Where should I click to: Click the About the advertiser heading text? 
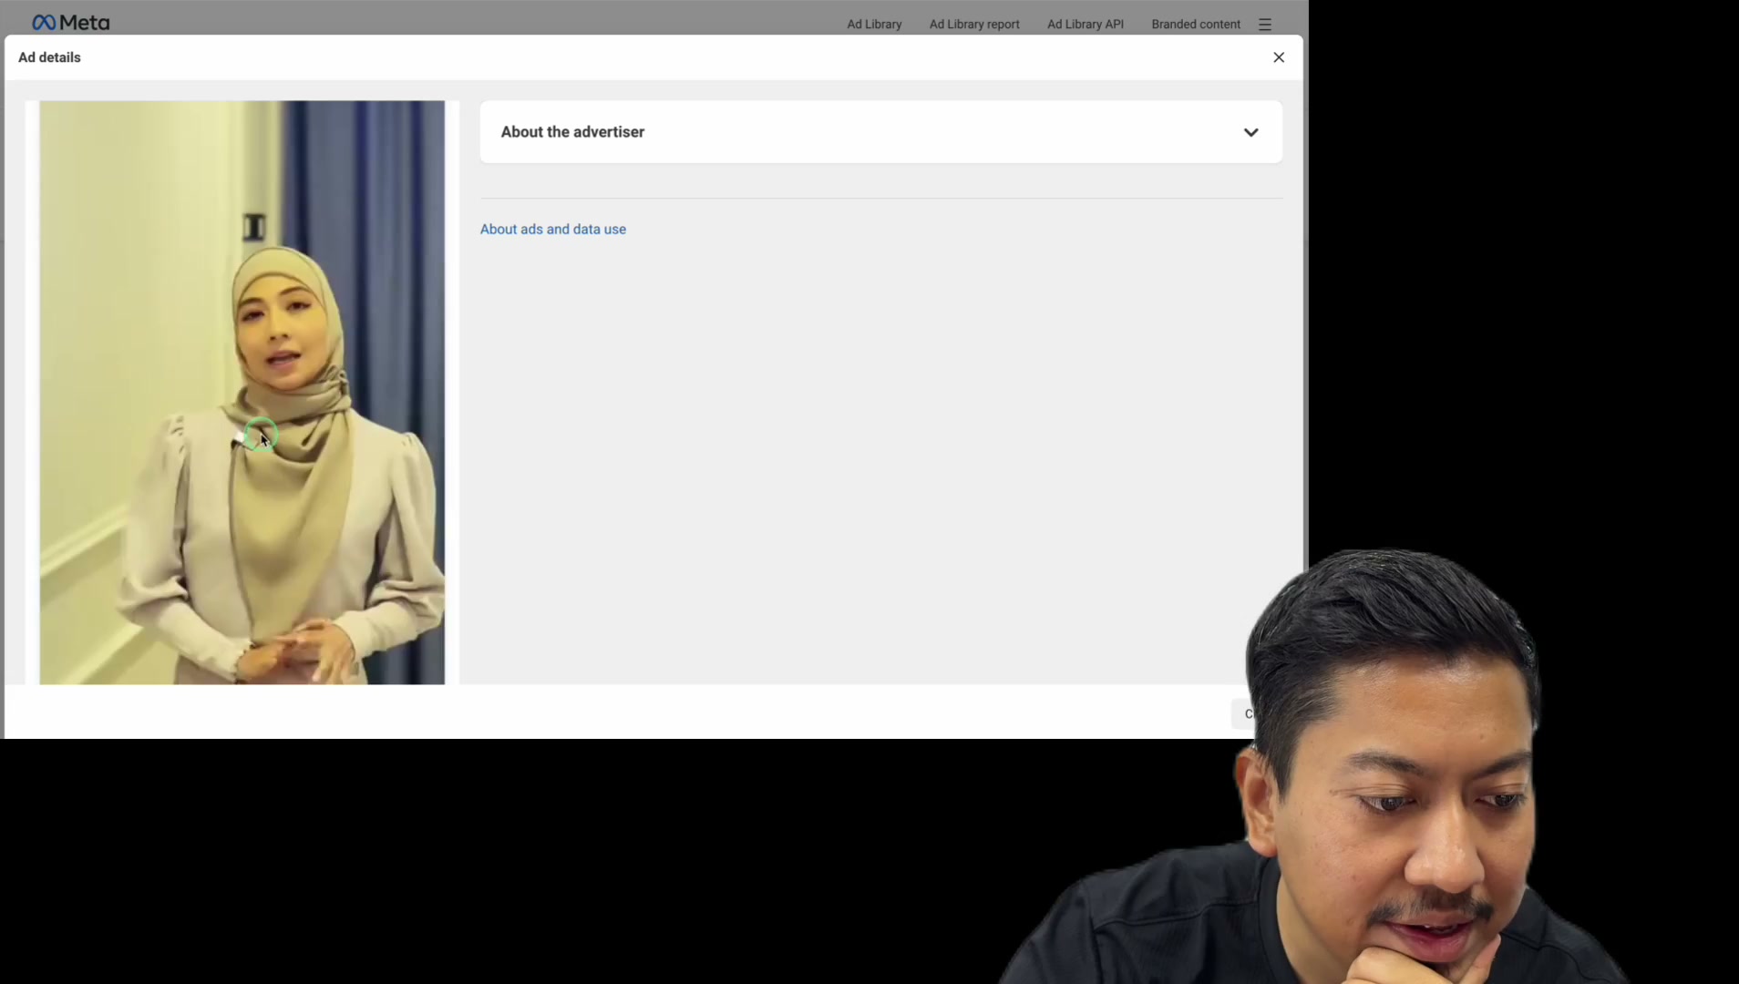pos(572,132)
